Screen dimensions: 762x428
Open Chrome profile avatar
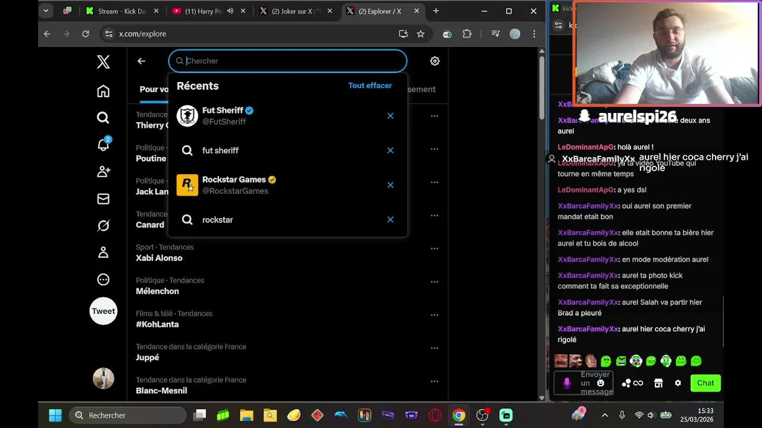(x=515, y=34)
